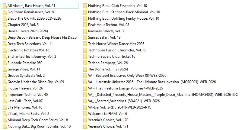Select Techno Buyers Club, Ticket 16 name

[112, 57]
